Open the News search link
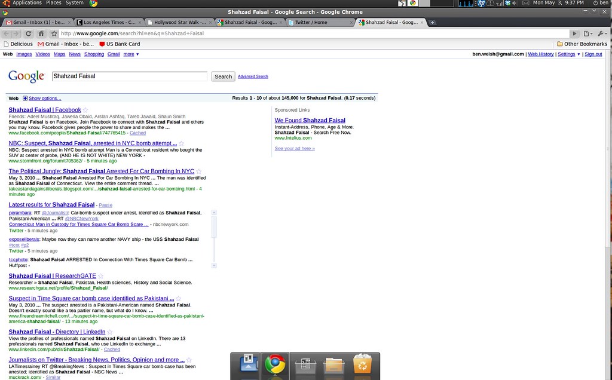The height and width of the screenshot is (380, 612). point(75,54)
